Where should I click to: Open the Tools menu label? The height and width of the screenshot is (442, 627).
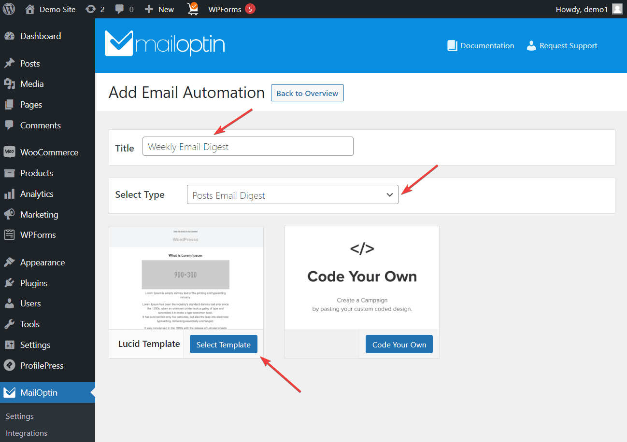point(30,324)
